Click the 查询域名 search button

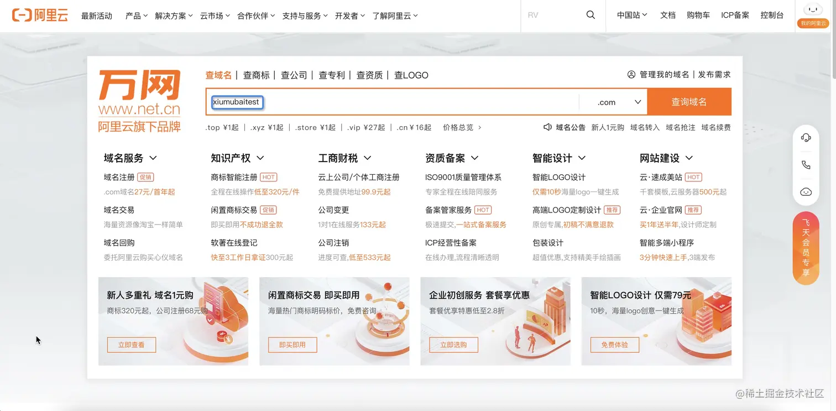click(689, 102)
